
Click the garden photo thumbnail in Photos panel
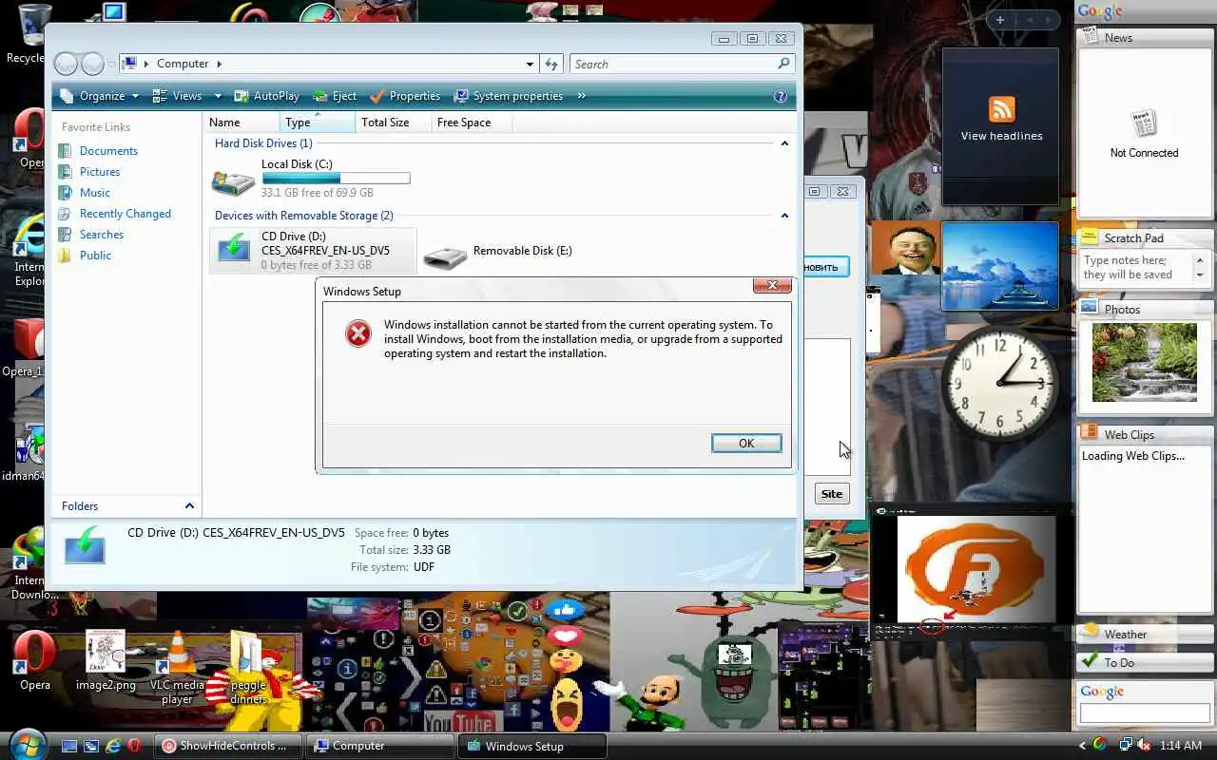1144,362
